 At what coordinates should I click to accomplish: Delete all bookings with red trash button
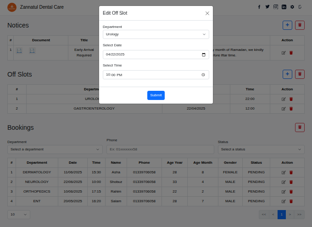coord(300,127)
